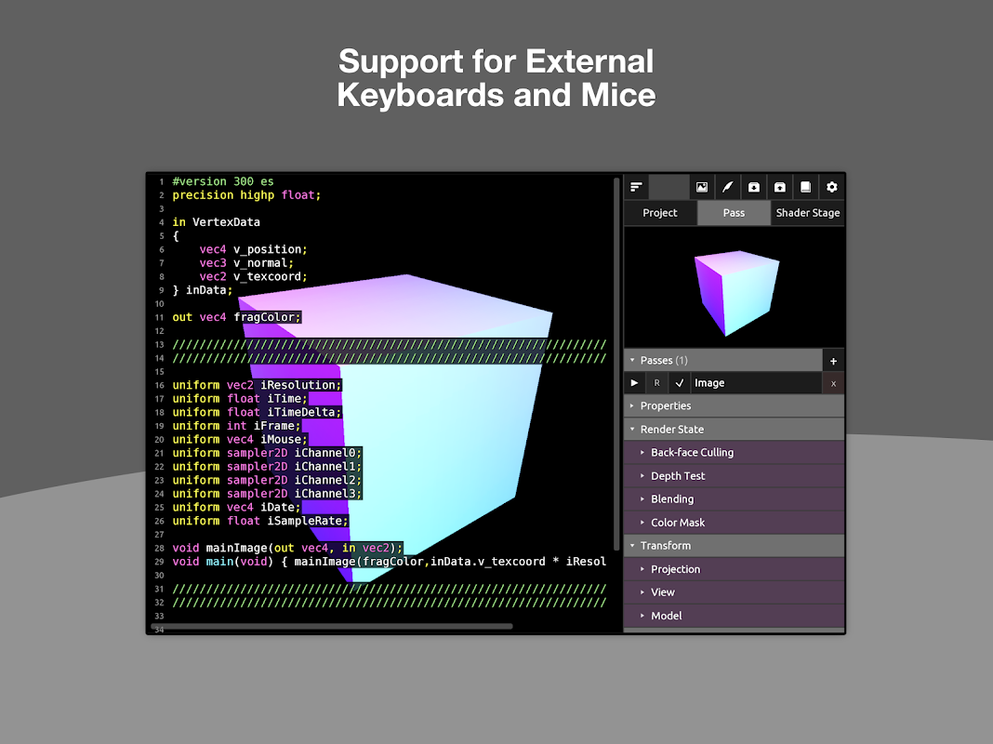
Task: Expand the Blending settings
Action: point(734,499)
